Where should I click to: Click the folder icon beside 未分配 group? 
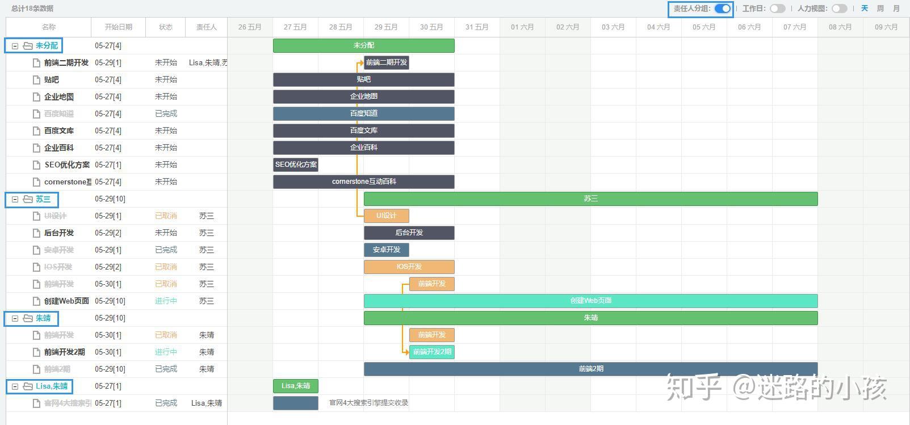click(27, 46)
